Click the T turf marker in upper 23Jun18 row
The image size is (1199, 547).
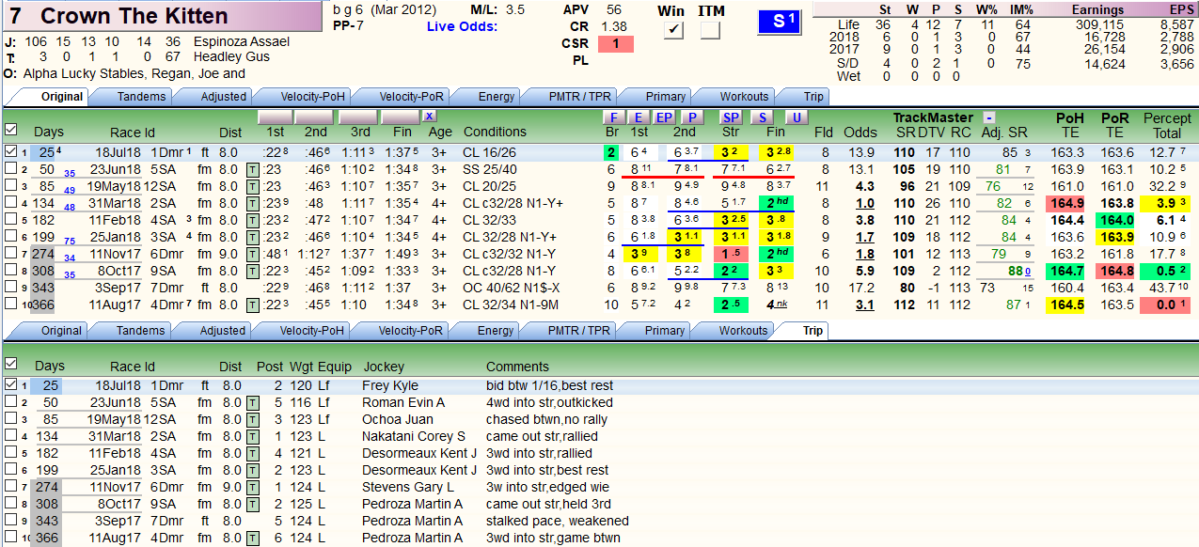click(x=252, y=169)
